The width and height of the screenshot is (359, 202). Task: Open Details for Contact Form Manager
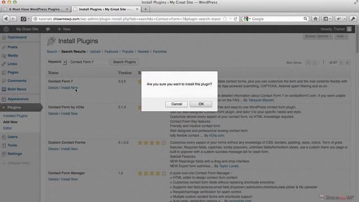[53, 179]
